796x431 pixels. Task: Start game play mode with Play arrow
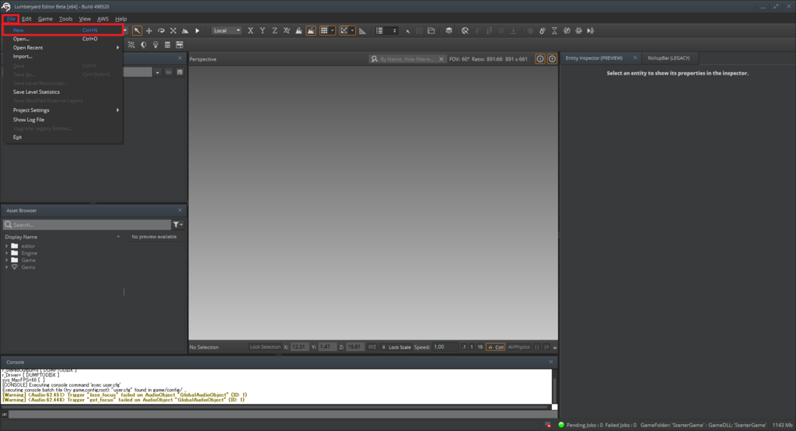coord(197,31)
